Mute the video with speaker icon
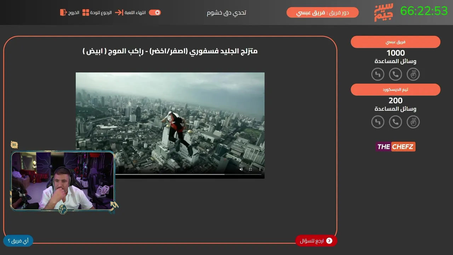This screenshot has width=453, height=255. (x=241, y=169)
